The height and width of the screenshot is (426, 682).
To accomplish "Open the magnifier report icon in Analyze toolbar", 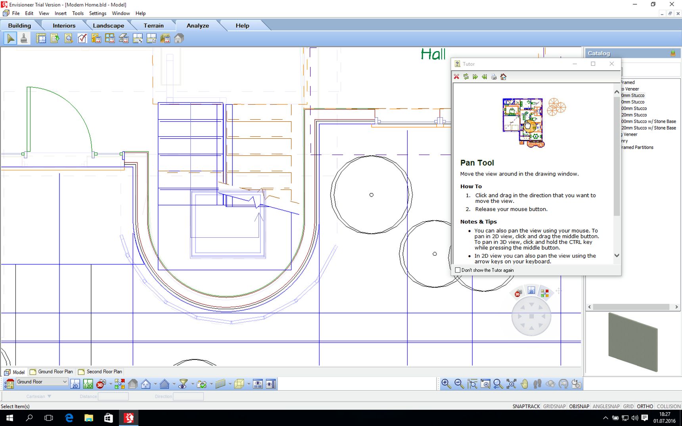I will point(69,38).
